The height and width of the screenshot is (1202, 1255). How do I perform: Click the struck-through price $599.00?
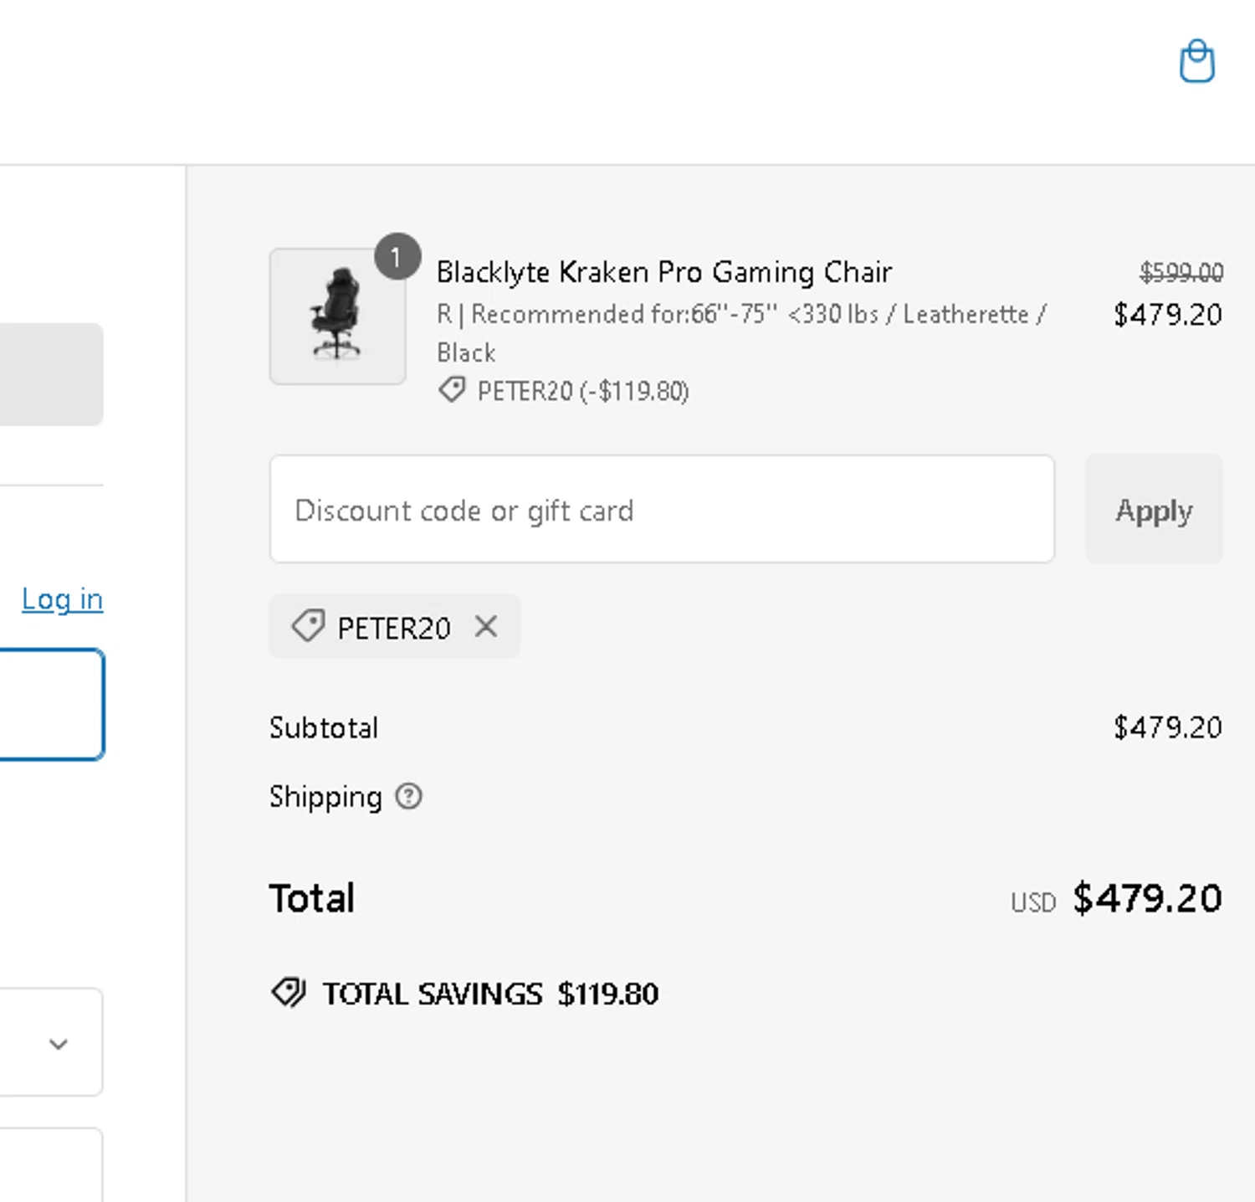point(1181,272)
